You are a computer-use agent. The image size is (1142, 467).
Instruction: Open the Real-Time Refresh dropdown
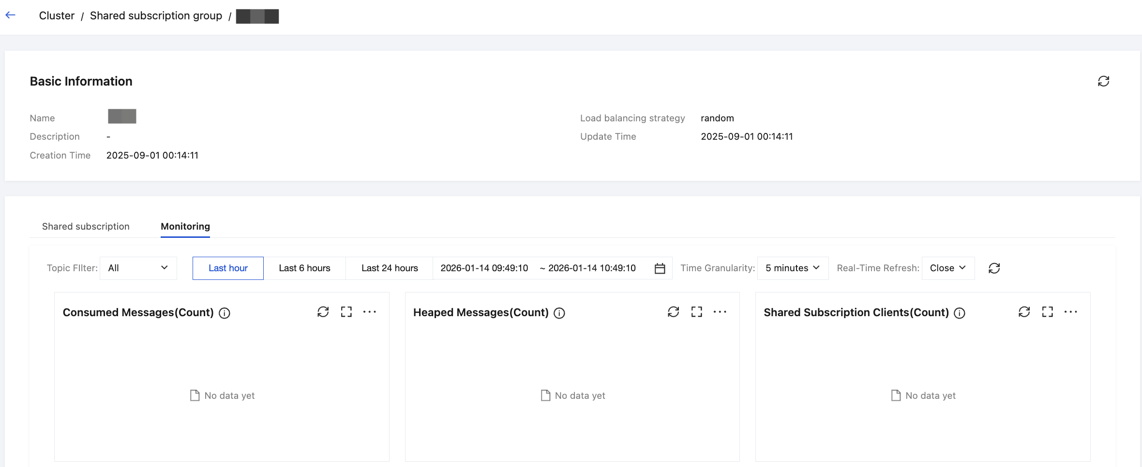pyautogui.click(x=947, y=268)
